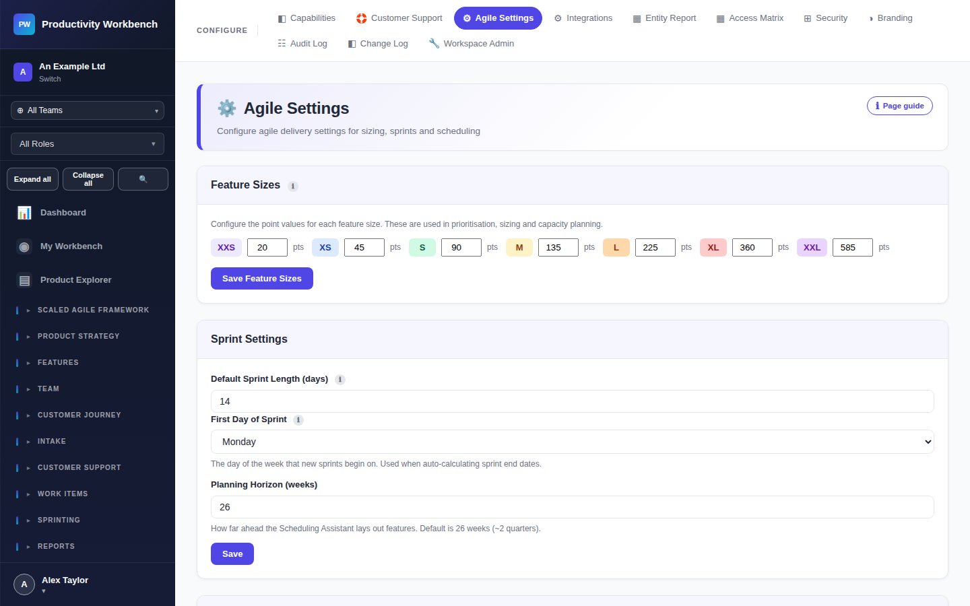970x606 pixels.
Task: Open the Access Matrix tab
Action: click(750, 18)
